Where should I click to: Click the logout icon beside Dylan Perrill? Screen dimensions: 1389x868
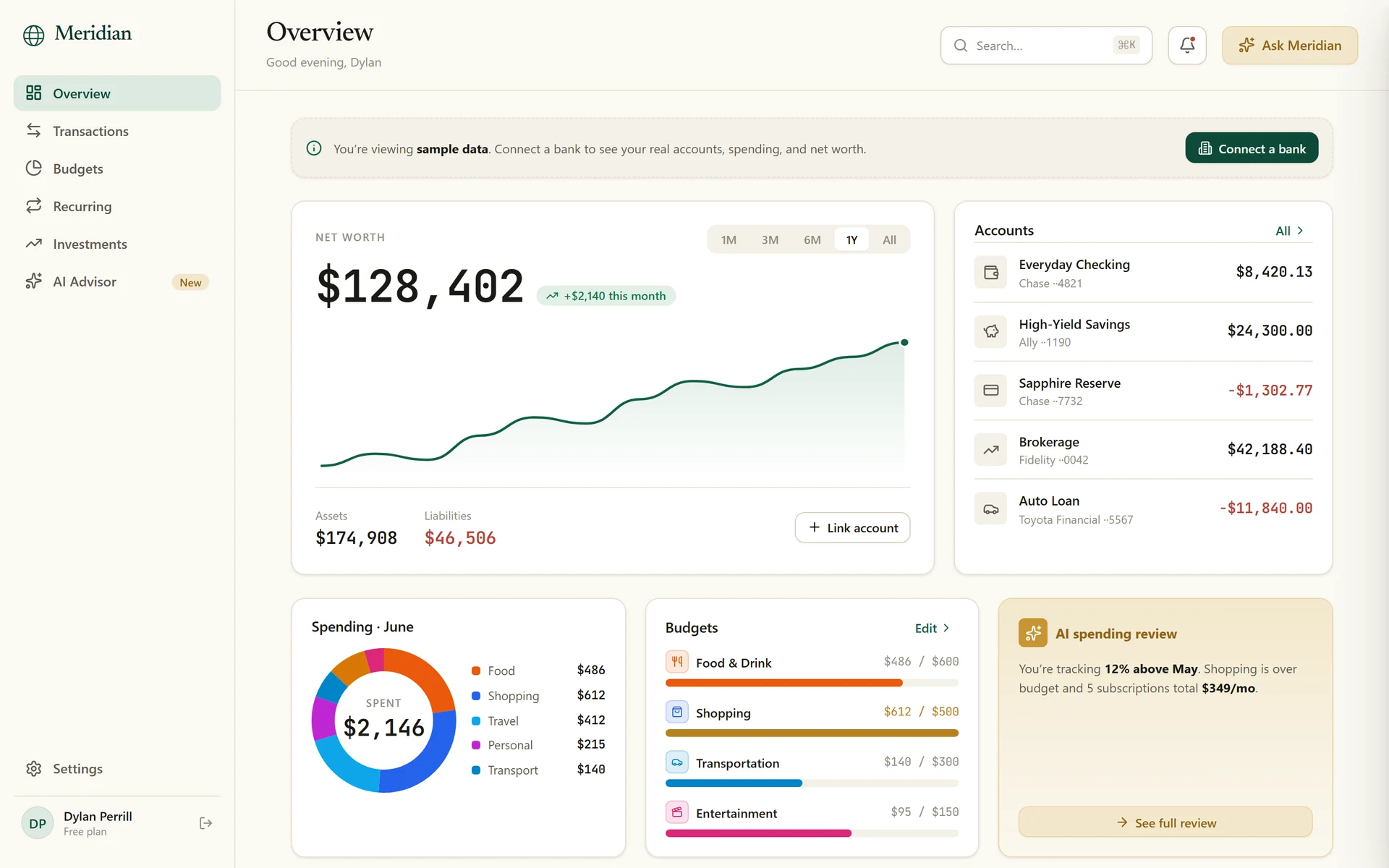click(206, 823)
